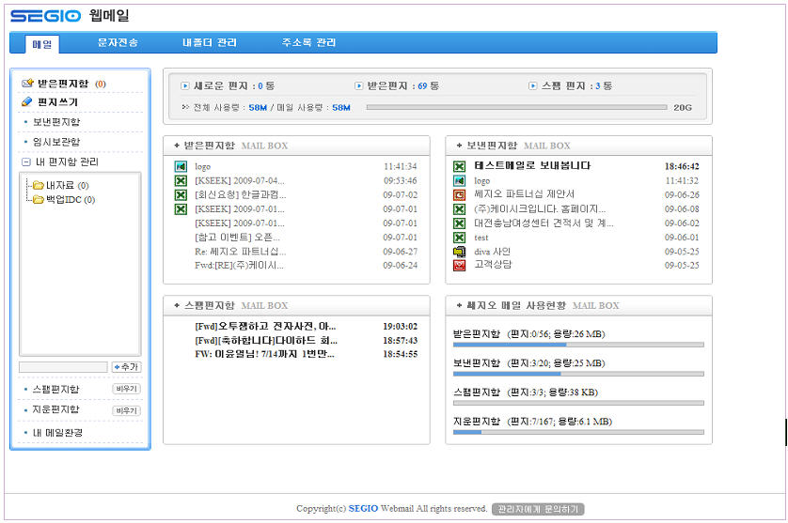Click the Excel icon beside '테스트메일로 보내봅니다'
This screenshot has width=788, height=523.
point(459,166)
